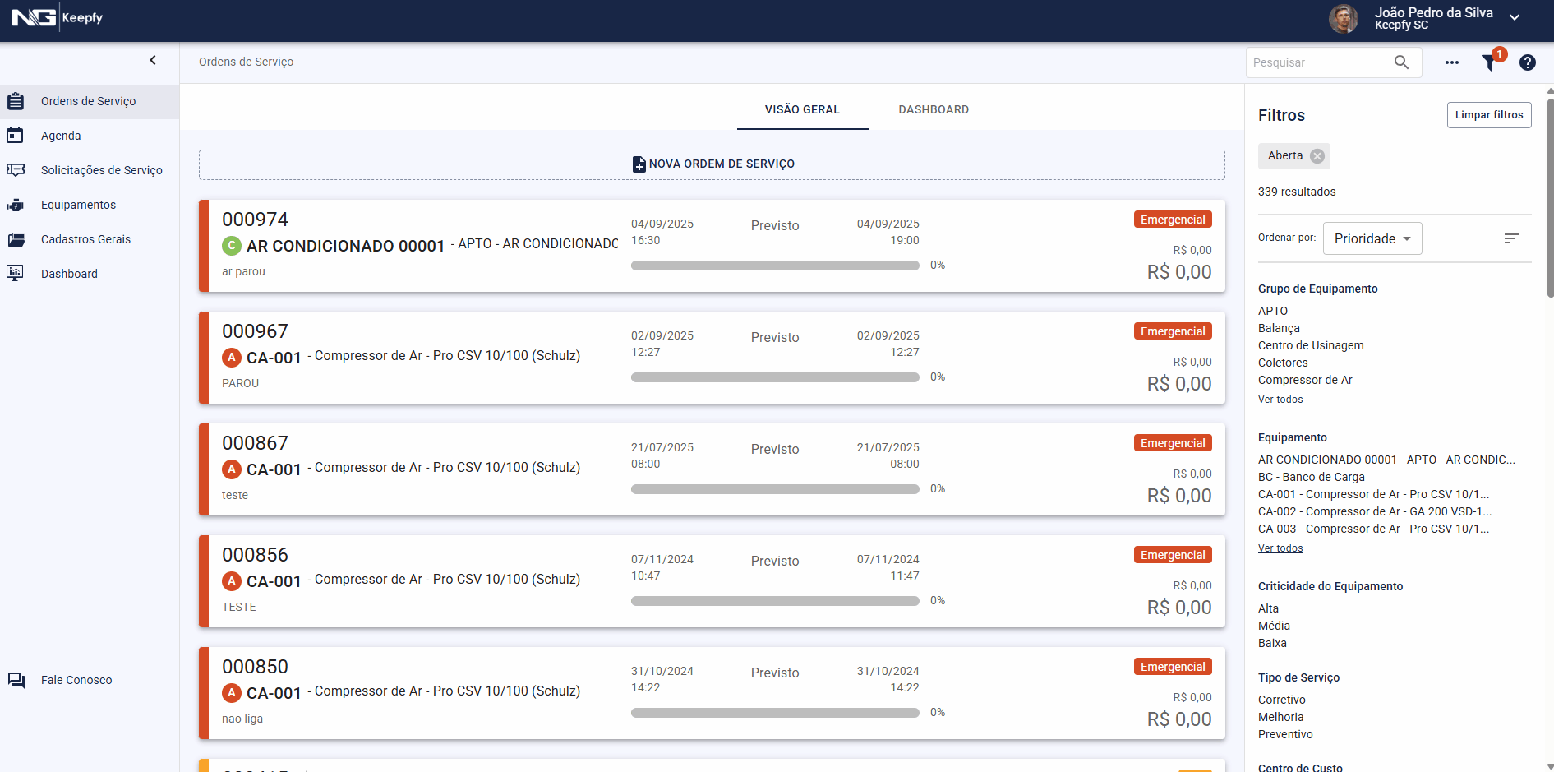The height and width of the screenshot is (772, 1554).
Task: Open Agenda calendar in sidebar
Action: point(61,136)
